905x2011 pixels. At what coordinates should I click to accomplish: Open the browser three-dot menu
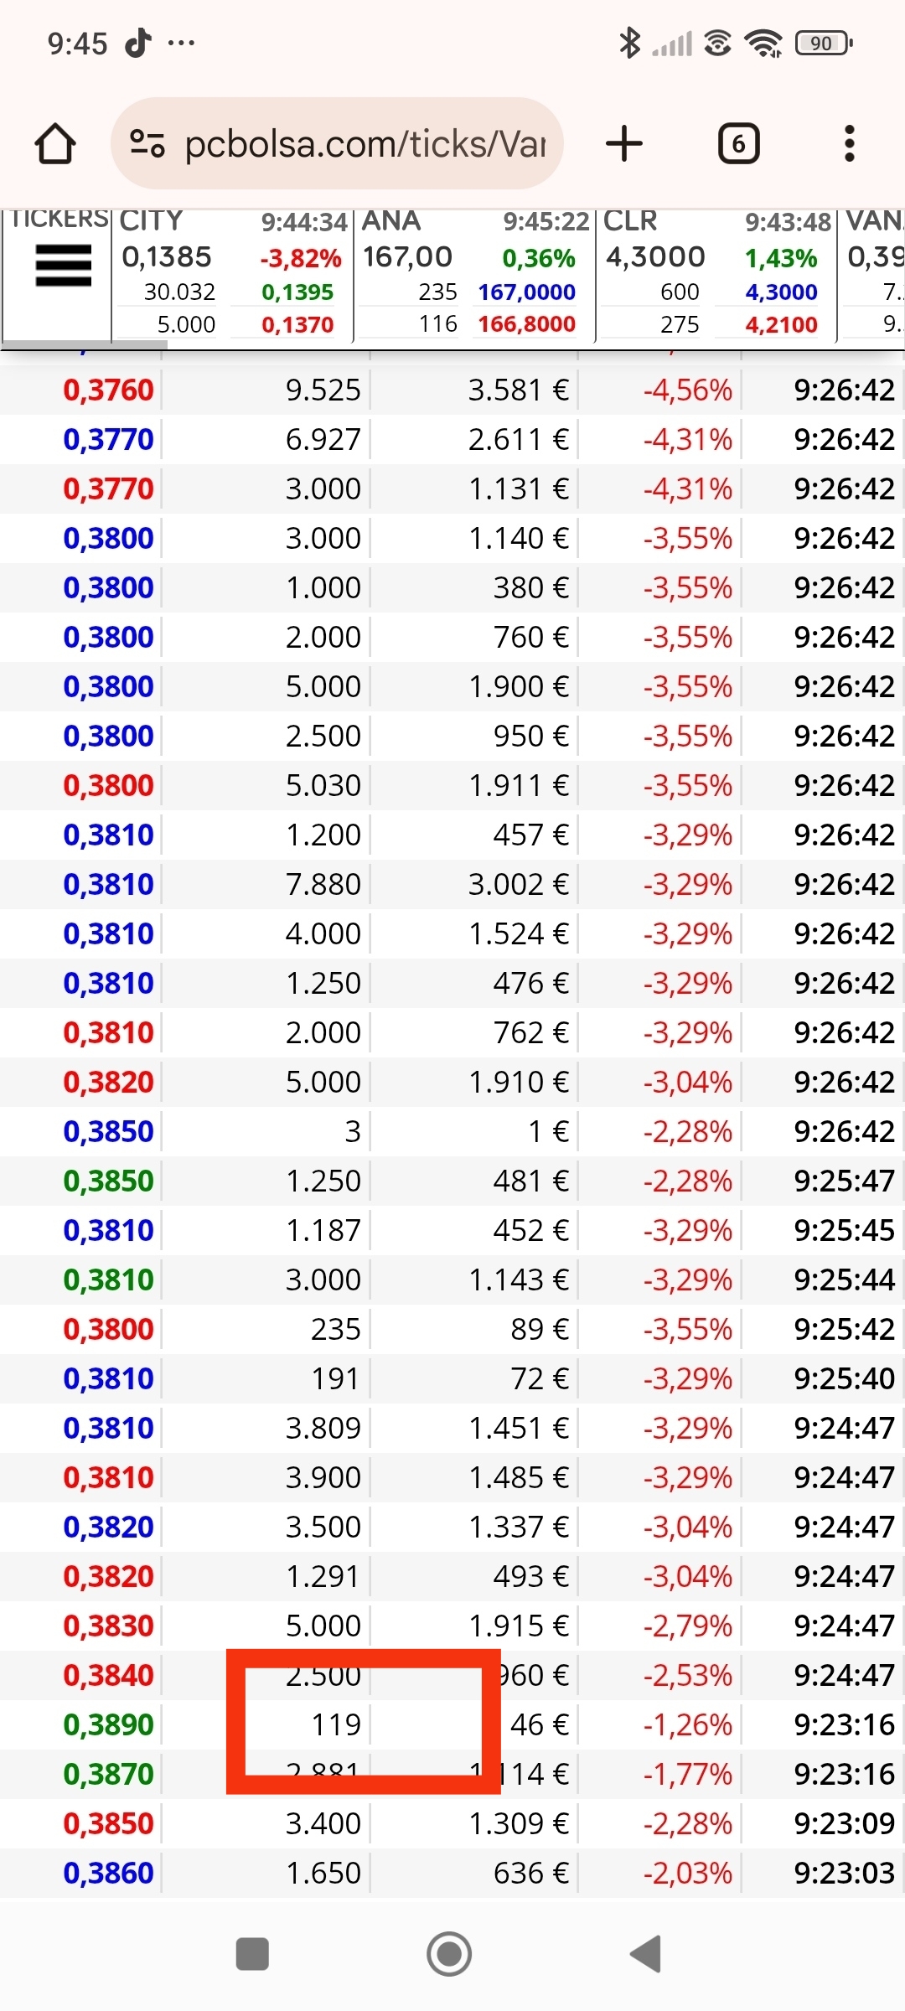pos(850,143)
